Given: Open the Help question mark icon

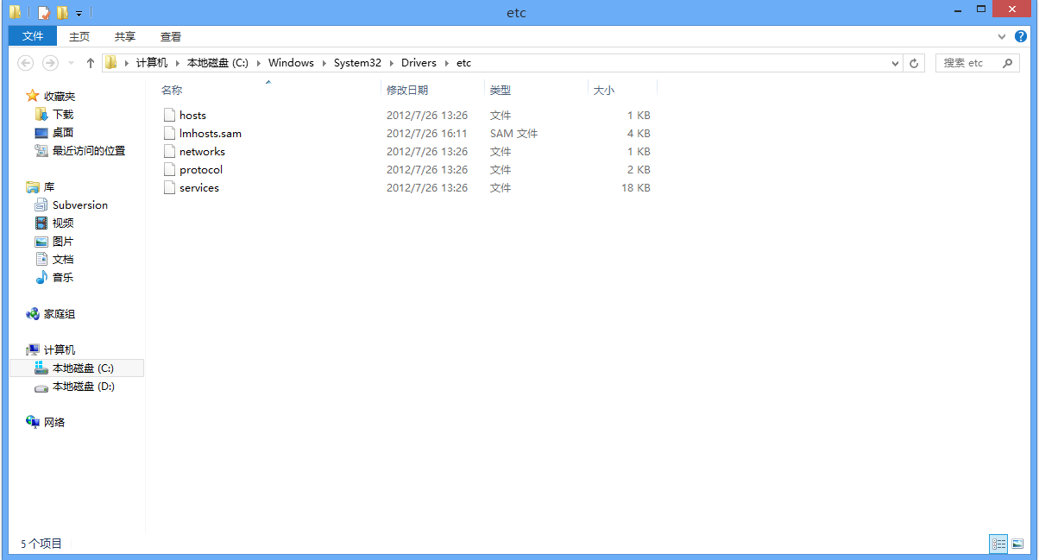Looking at the screenshot, I should tap(1021, 36).
